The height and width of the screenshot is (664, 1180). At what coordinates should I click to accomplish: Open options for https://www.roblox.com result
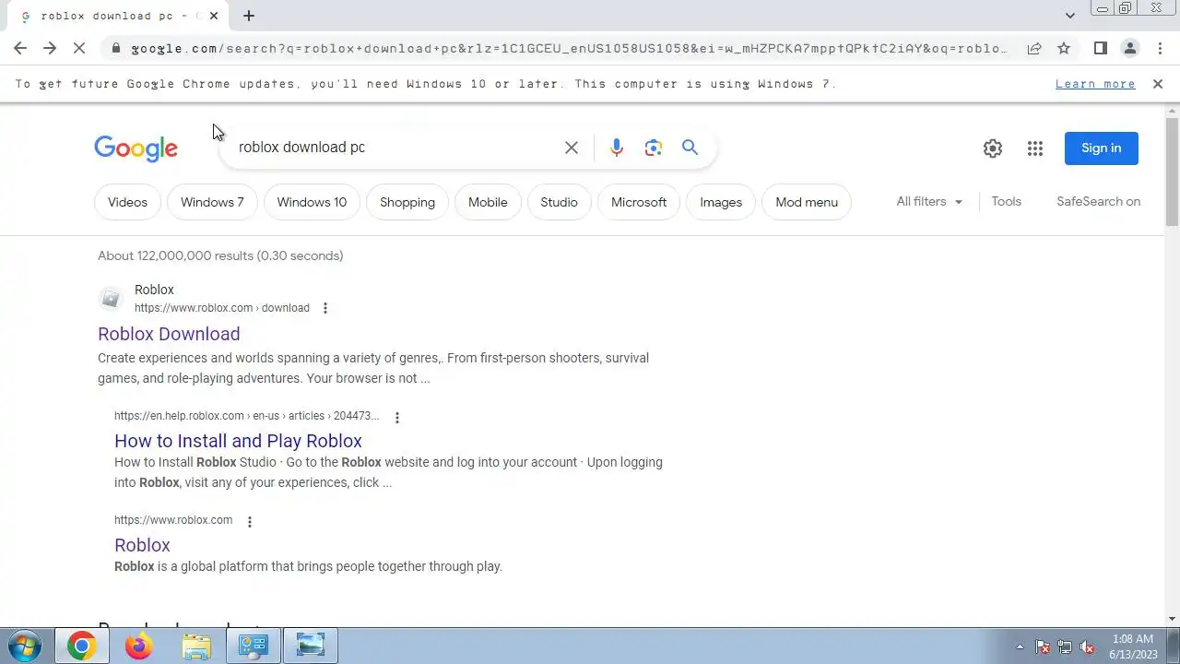(x=249, y=521)
